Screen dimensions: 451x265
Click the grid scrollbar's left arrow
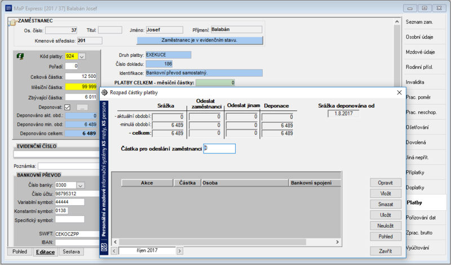tap(116, 242)
